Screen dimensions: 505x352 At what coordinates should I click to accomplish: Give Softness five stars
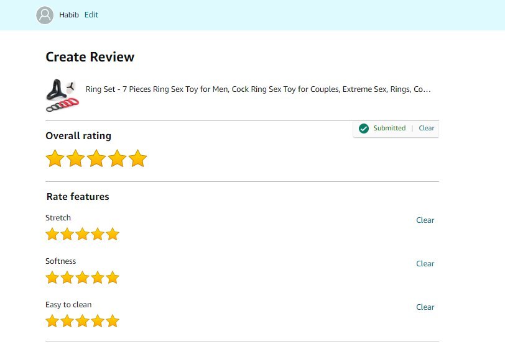click(x=113, y=278)
